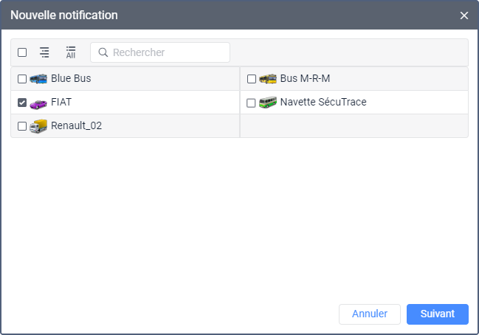Click the Blue Bus vehicle icon
The image size is (479, 335).
coord(38,79)
